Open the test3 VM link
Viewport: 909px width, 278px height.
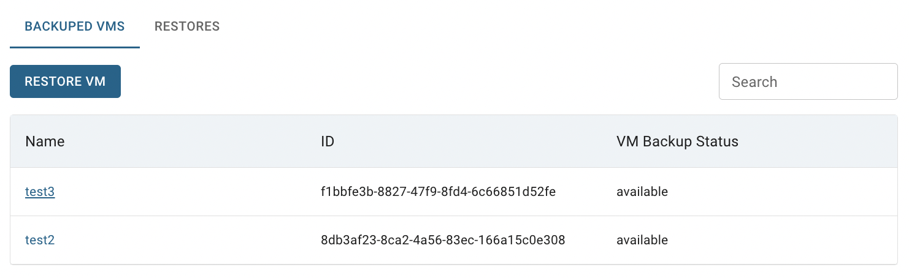[x=40, y=192]
